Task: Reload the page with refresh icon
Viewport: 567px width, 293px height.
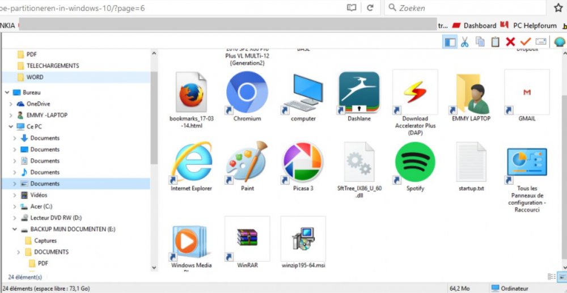Action: pos(370,8)
